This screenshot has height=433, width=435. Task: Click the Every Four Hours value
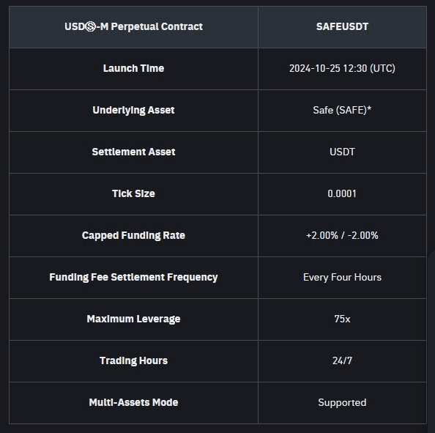342,277
